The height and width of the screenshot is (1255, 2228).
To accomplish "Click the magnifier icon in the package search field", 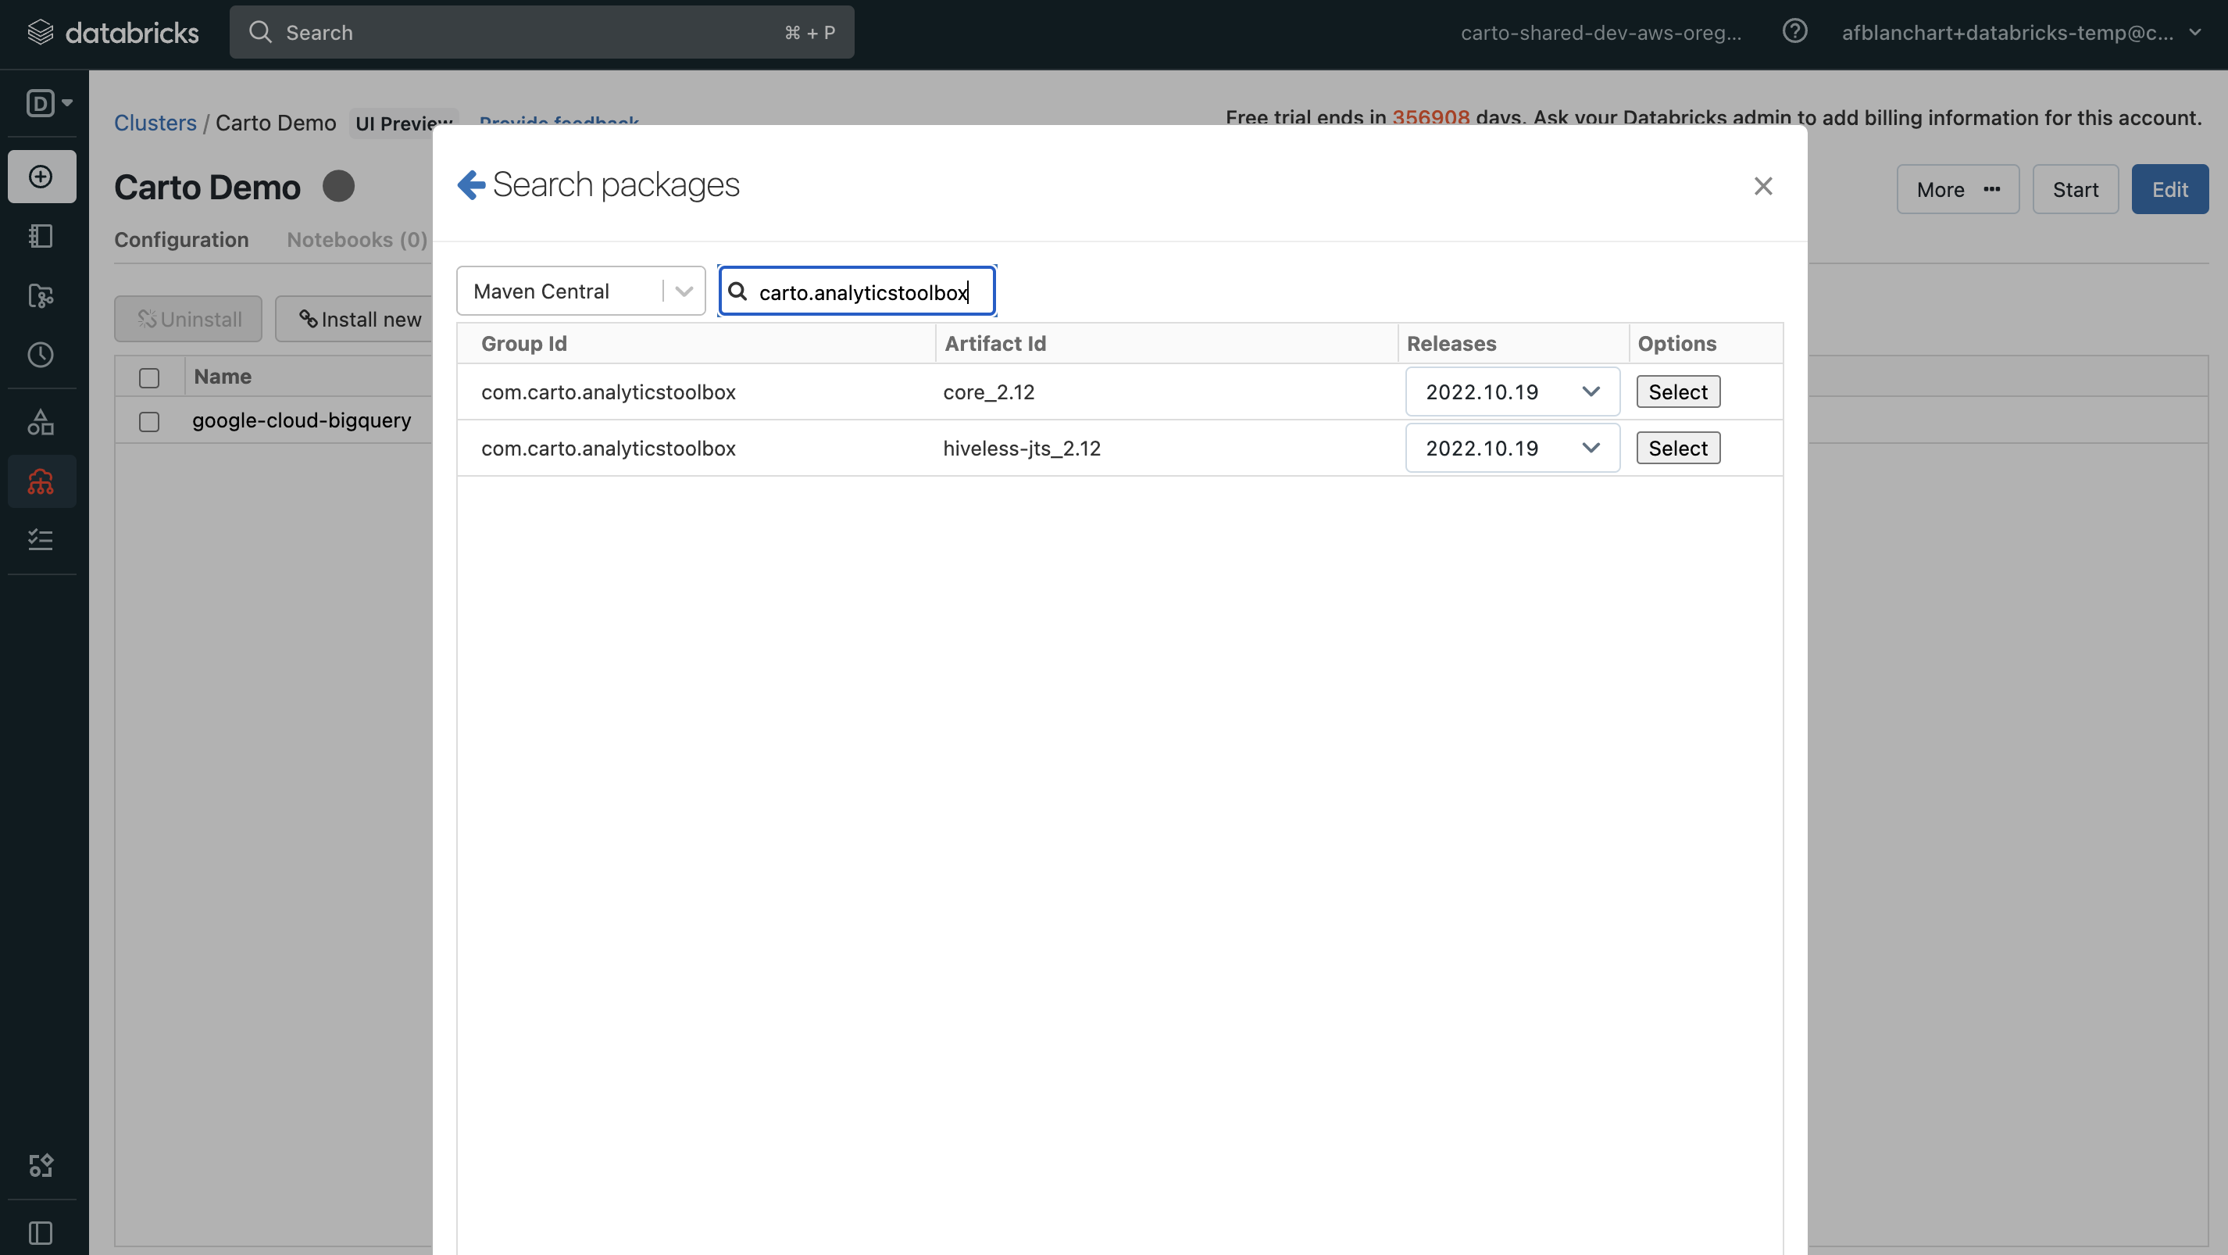I will tap(737, 291).
